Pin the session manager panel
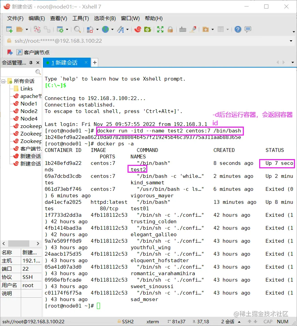This screenshot has height=326, width=297. point(31,62)
